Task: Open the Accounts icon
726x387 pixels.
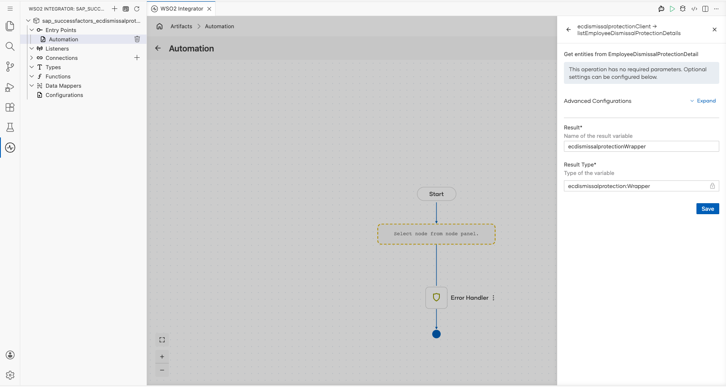Action: click(10, 355)
